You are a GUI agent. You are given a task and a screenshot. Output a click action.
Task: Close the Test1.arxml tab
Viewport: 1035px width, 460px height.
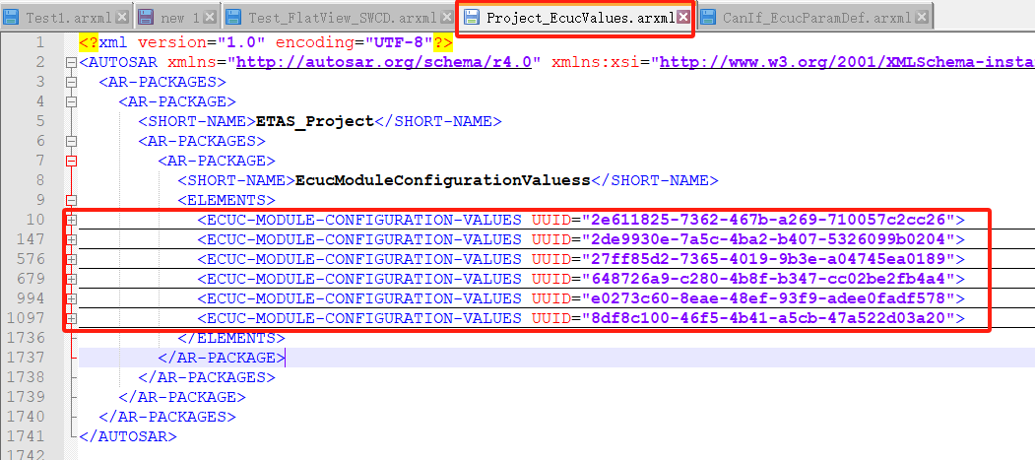[x=122, y=18]
